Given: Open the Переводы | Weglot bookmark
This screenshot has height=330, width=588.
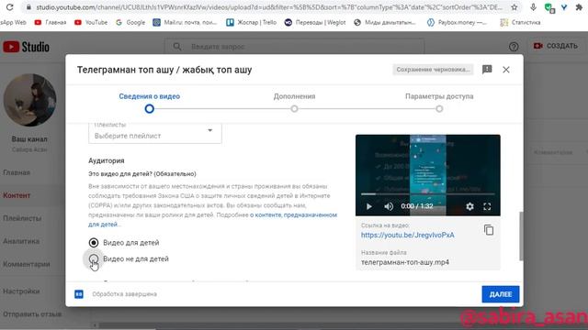Looking at the screenshot, I should 315,22.
